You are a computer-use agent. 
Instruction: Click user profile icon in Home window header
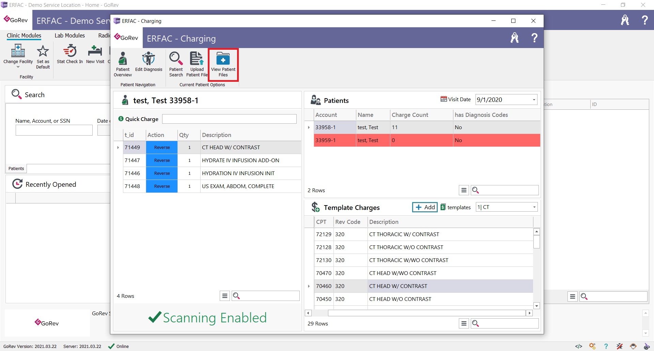click(x=625, y=20)
